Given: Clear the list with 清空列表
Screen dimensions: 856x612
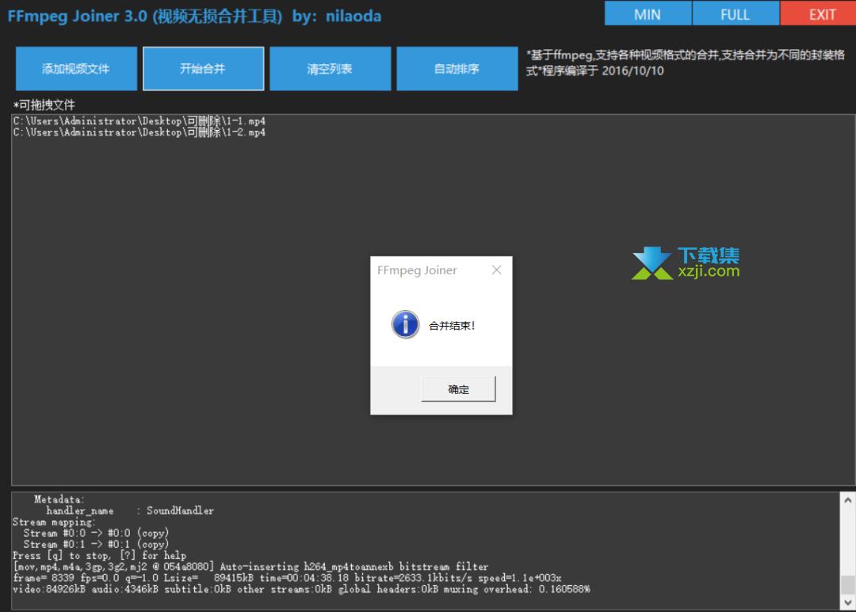Looking at the screenshot, I should 331,69.
